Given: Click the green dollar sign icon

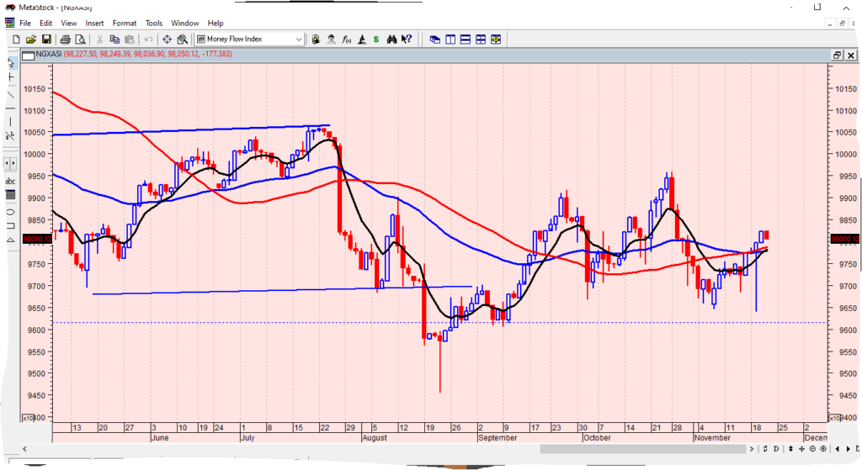Looking at the screenshot, I should click(x=375, y=40).
